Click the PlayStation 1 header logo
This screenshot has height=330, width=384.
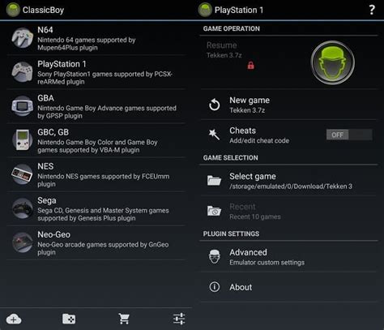pyautogui.click(x=205, y=10)
